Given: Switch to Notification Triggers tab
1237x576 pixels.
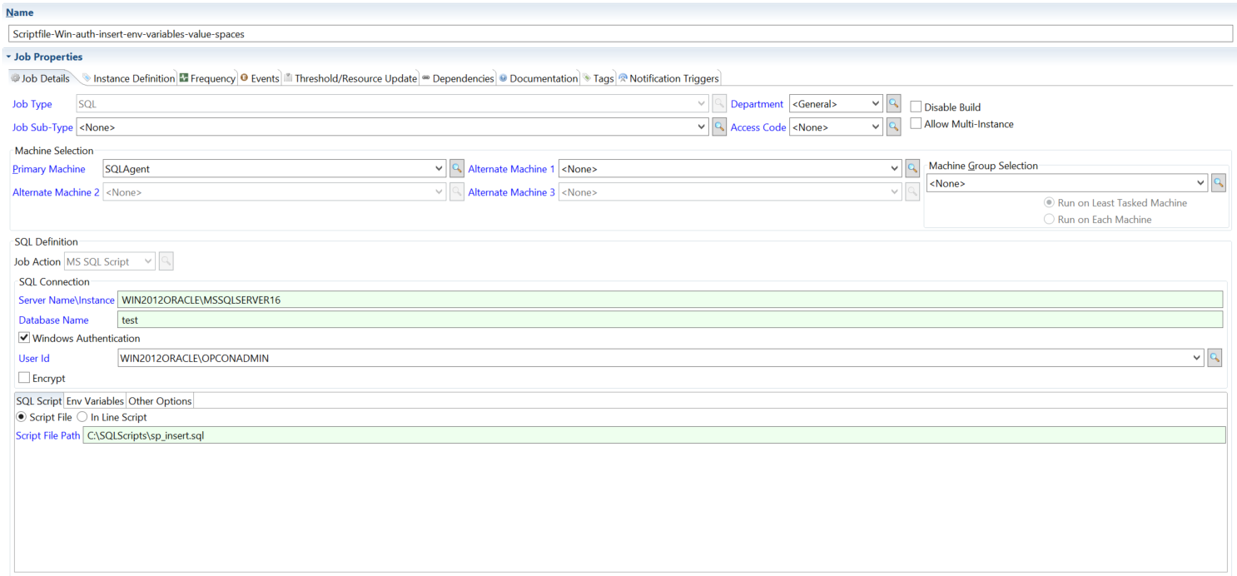Looking at the screenshot, I should 668,78.
